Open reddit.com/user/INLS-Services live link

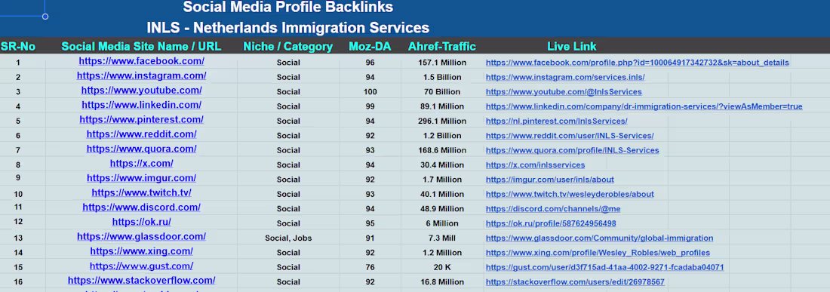570,136
